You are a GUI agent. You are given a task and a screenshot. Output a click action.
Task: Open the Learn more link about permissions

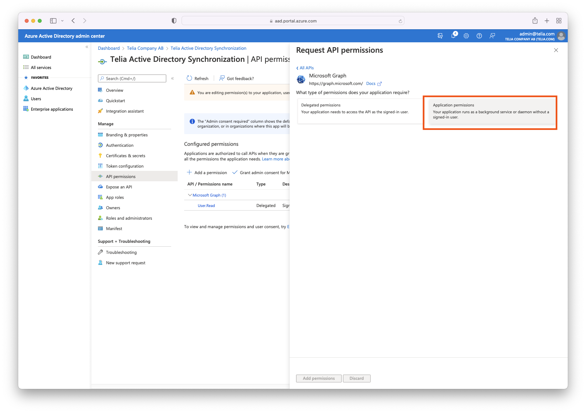click(276, 159)
